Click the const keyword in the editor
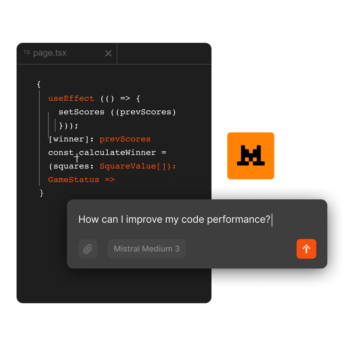The height and width of the screenshot is (337, 346). [61, 152]
